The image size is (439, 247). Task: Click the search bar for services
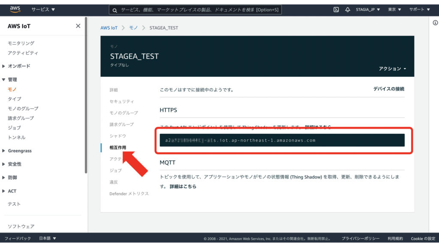click(195, 9)
